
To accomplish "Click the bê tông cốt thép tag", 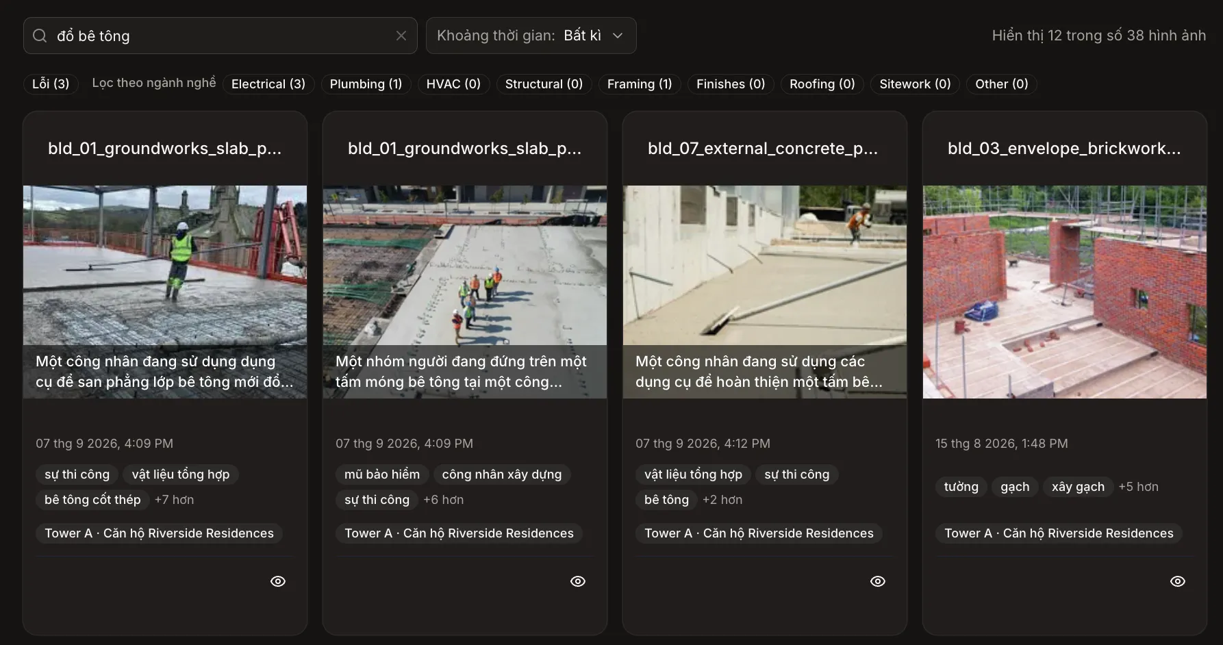I will [92, 500].
